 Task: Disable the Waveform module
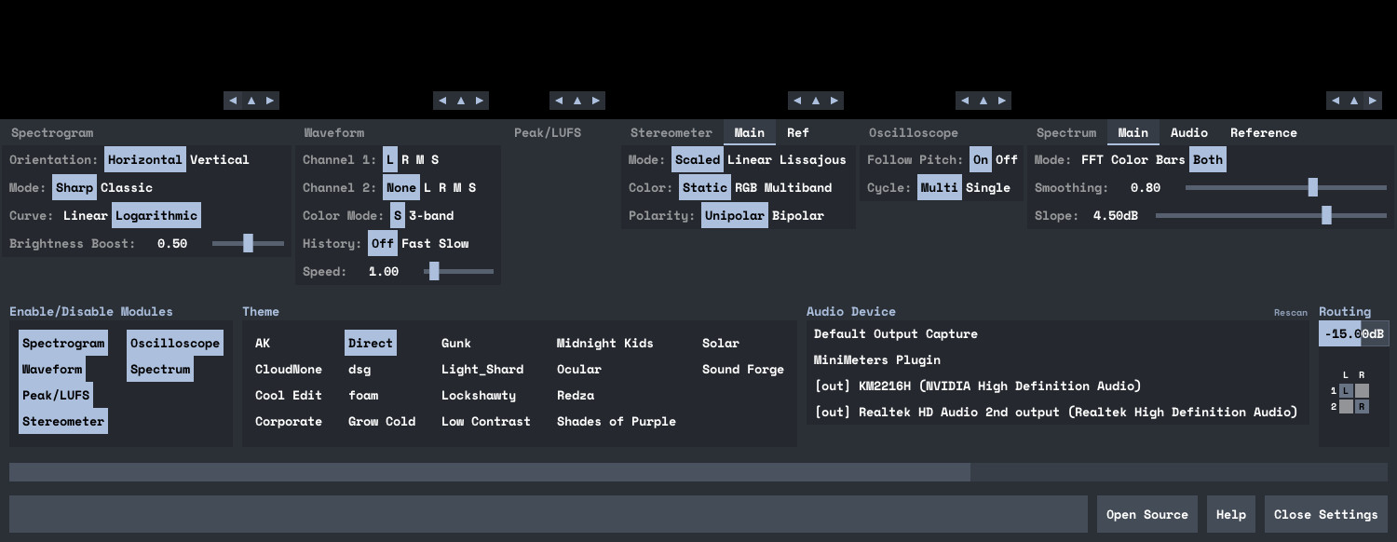52,369
